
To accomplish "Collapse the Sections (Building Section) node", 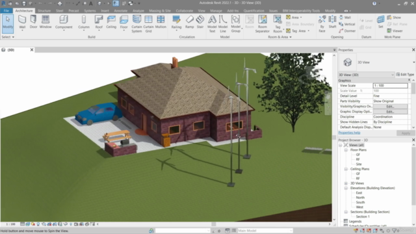I will 346,212.
